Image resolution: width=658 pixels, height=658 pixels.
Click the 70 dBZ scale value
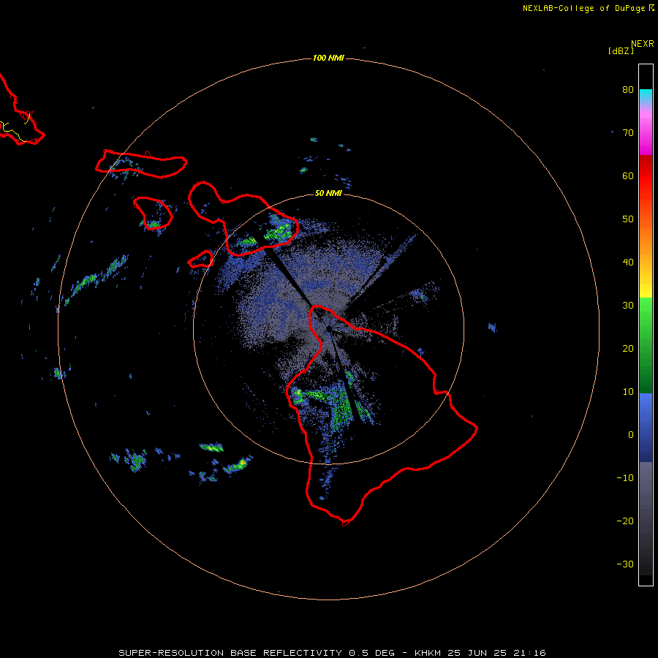pos(628,132)
